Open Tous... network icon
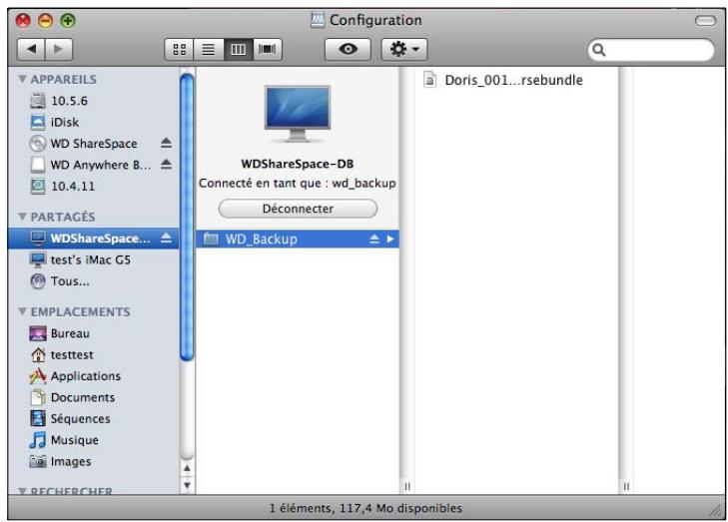Screen dimensions: 728x522 coord(38,280)
